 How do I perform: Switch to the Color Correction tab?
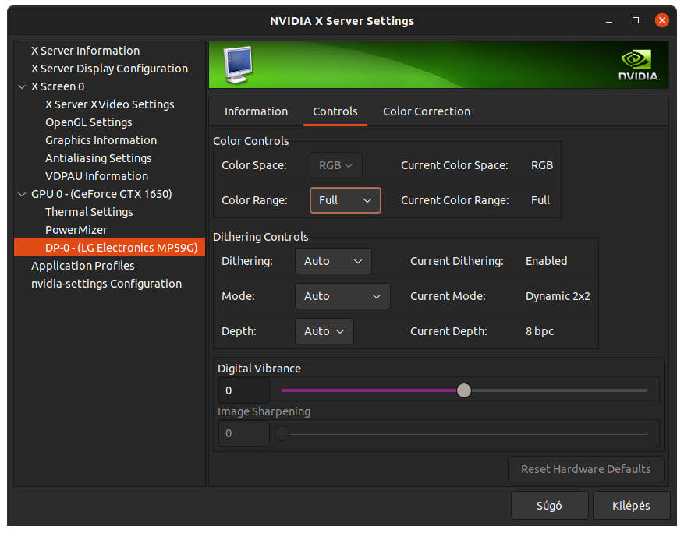(426, 111)
